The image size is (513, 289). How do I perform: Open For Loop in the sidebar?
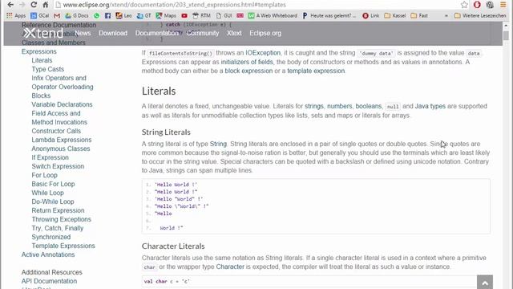pyautogui.click(x=45, y=175)
